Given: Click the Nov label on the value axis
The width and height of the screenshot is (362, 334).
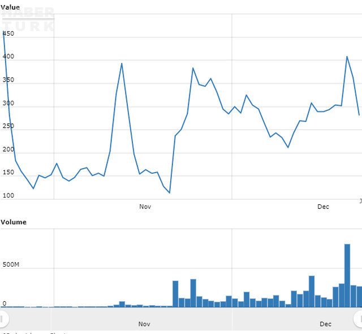Looking at the screenshot, I should [x=145, y=207].
